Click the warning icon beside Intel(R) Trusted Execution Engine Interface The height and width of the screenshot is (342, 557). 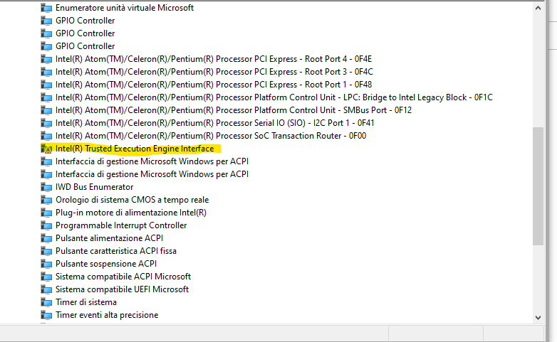pyautogui.click(x=47, y=149)
